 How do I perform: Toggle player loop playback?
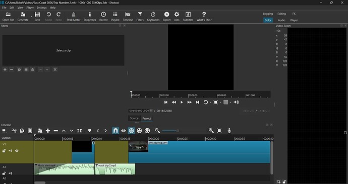click(x=206, y=102)
